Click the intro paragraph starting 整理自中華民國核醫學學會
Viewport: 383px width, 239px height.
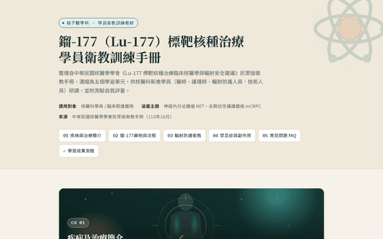click(161, 82)
